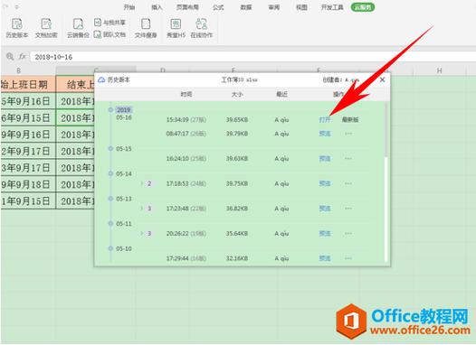476x345 pixels.
Task: Preview the 17:18:53 version
Action: pyautogui.click(x=325, y=183)
